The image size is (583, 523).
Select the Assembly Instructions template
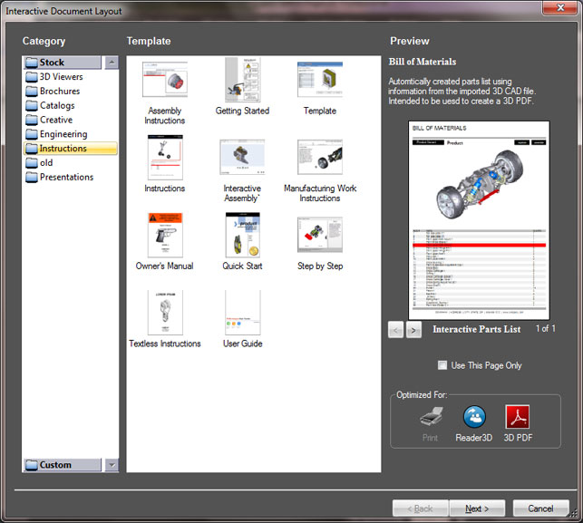click(x=165, y=82)
